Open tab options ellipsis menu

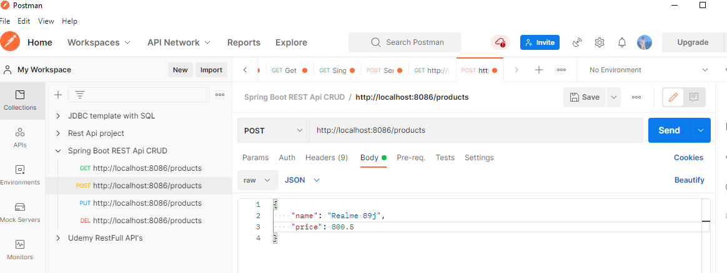point(561,70)
